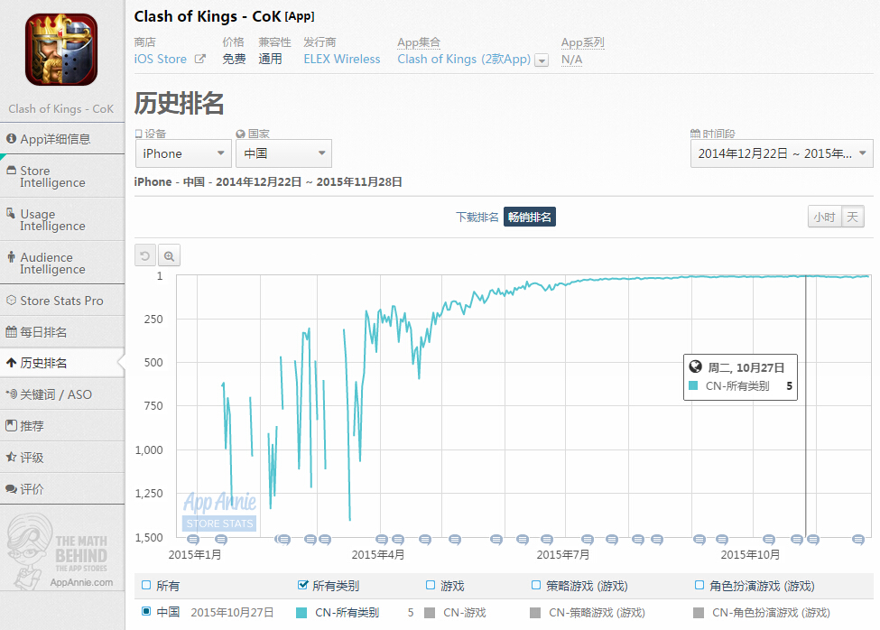880x630 pixels.
Task: Click the N/A app series link
Action: pos(572,59)
